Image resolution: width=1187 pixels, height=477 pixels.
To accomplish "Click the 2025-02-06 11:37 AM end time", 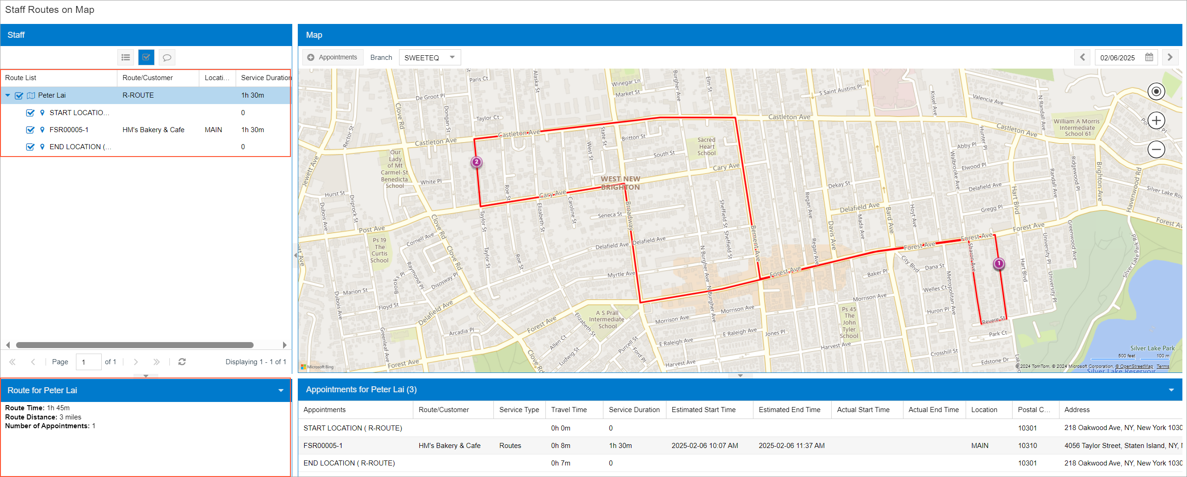I will coord(792,446).
